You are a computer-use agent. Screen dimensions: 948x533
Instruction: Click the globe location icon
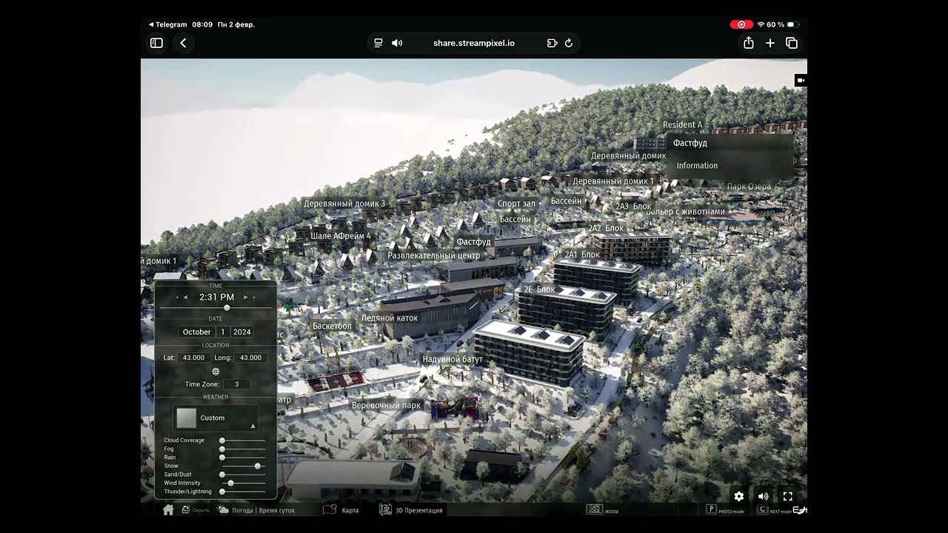pyautogui.click(x=216, y=372)
